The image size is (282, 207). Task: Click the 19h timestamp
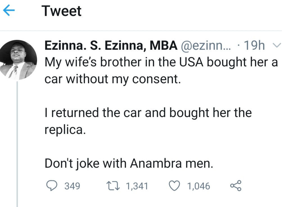(x=254, y=46)
